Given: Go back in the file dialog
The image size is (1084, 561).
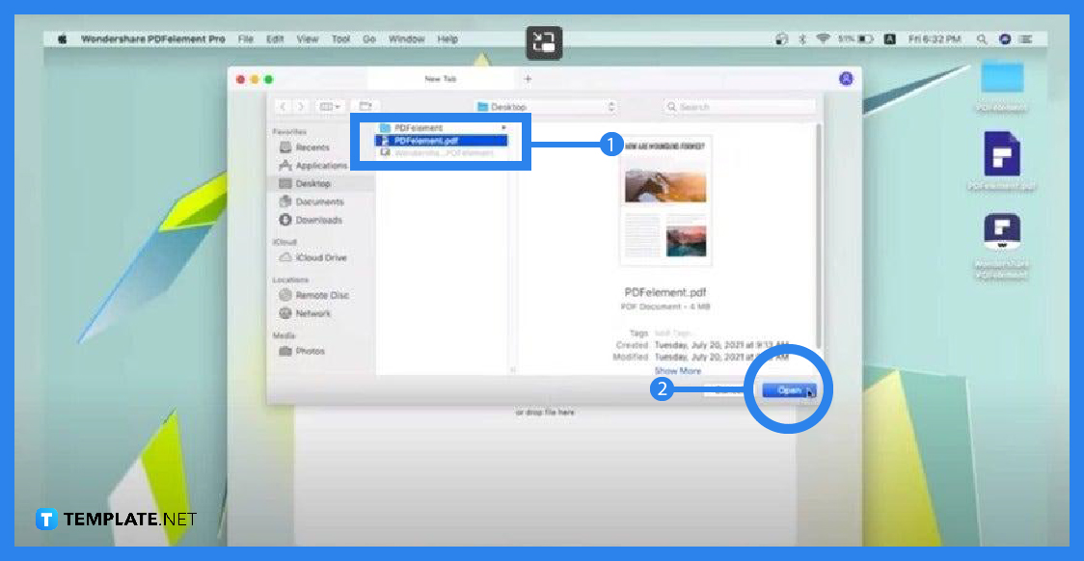Looking at the screenshot, I should click(283, 106).
